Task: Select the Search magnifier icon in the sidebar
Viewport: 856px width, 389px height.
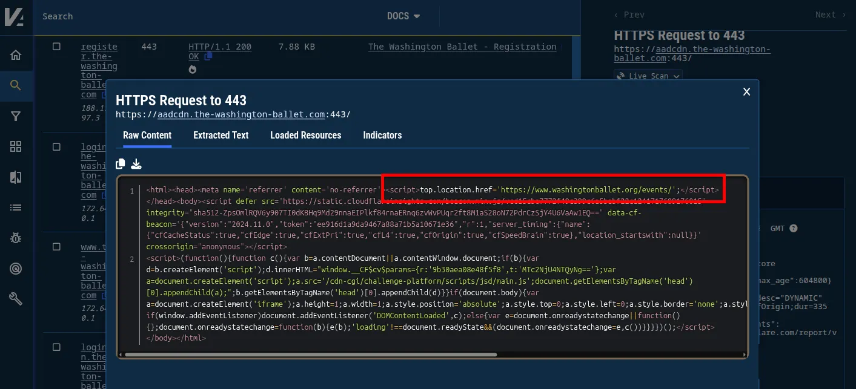Action: (16, 85)
